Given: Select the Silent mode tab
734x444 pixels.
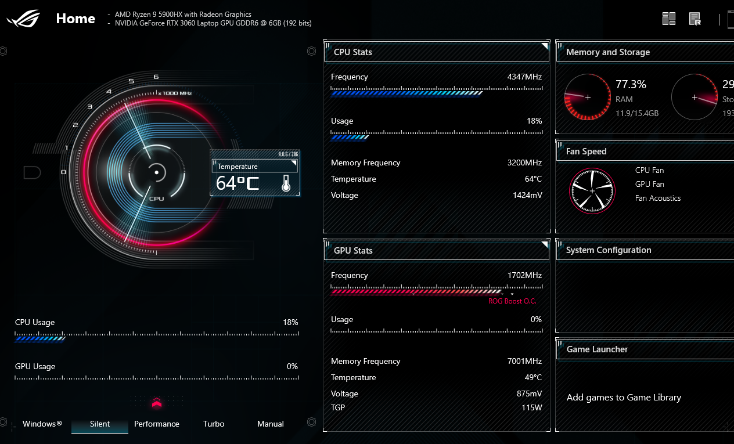Looking at the screenshot, I should point(100,424).
